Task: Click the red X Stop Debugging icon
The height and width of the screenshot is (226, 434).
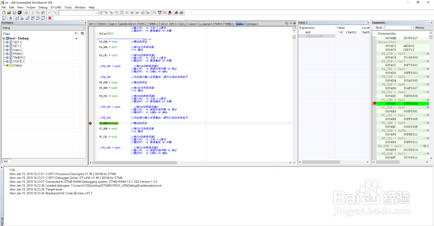Action: click(50, 18)
